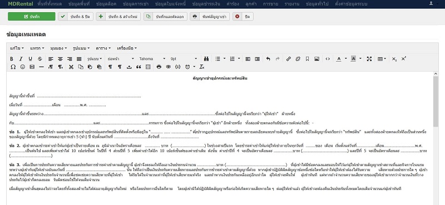Insert an anchor bookmark
445x205 pixels.
click(308, 59)
